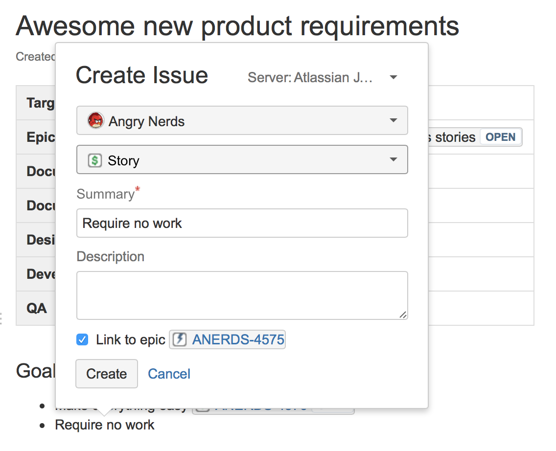Click the 'Create Issue' dialog heading
Viewport: 556px width, 451px height.
142,76
